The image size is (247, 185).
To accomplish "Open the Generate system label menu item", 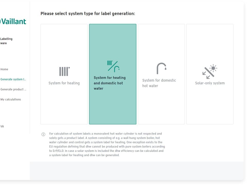I will point(13,79).
